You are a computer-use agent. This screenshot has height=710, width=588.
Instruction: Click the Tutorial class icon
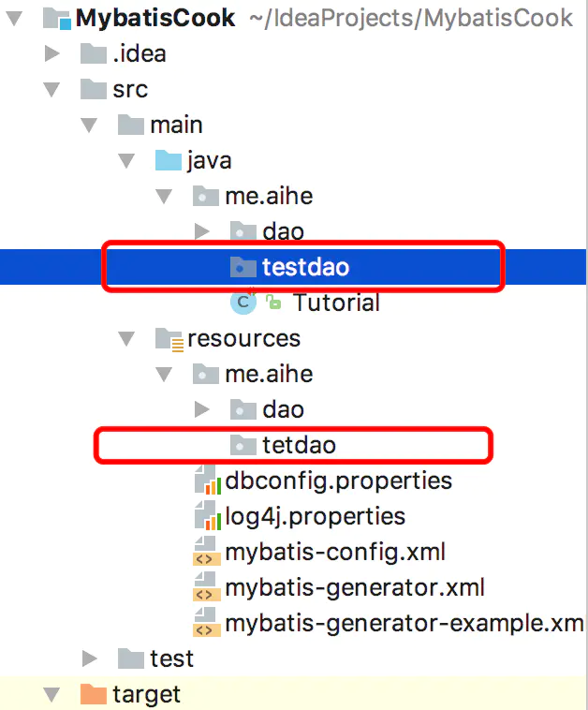coord(243,303)
